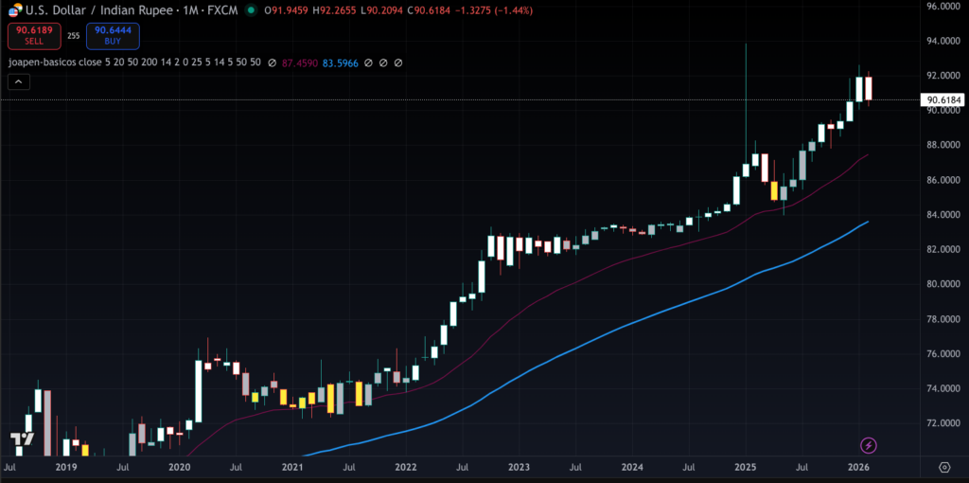969x483 pixels.
Task: Click the null symbol just before 87.4590
Action: (x=271, y=63)
